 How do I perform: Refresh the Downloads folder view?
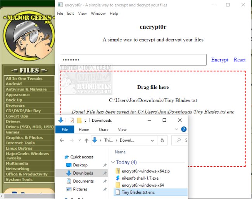[162, 140]
